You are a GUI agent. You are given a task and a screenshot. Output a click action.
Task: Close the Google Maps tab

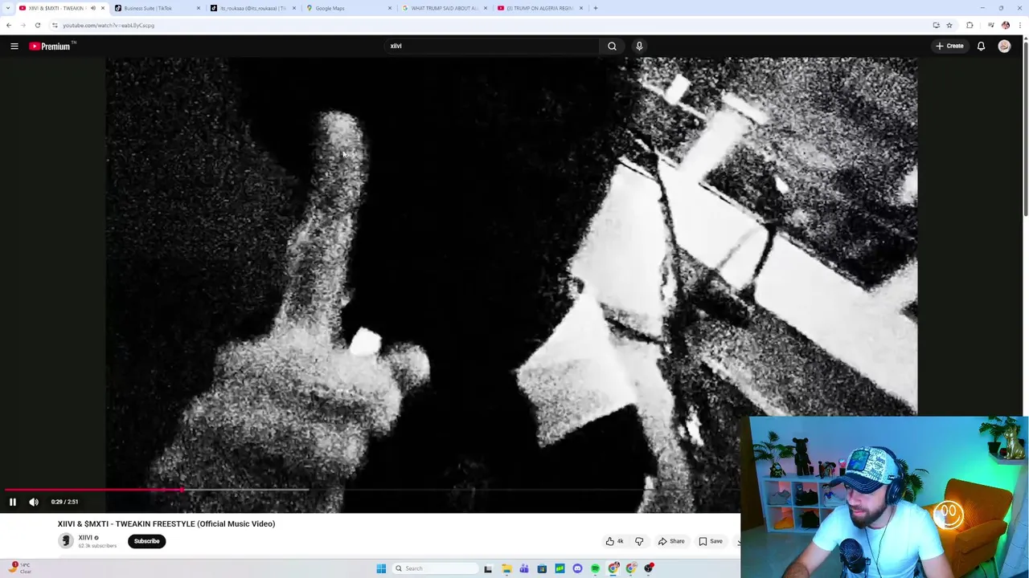coord(390,8)
